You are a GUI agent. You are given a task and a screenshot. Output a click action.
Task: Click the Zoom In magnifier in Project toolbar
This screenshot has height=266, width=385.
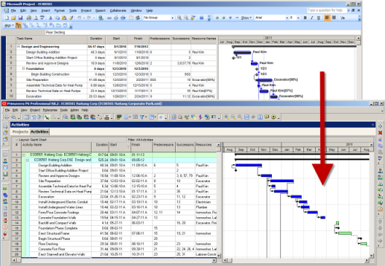coord(179,17)
